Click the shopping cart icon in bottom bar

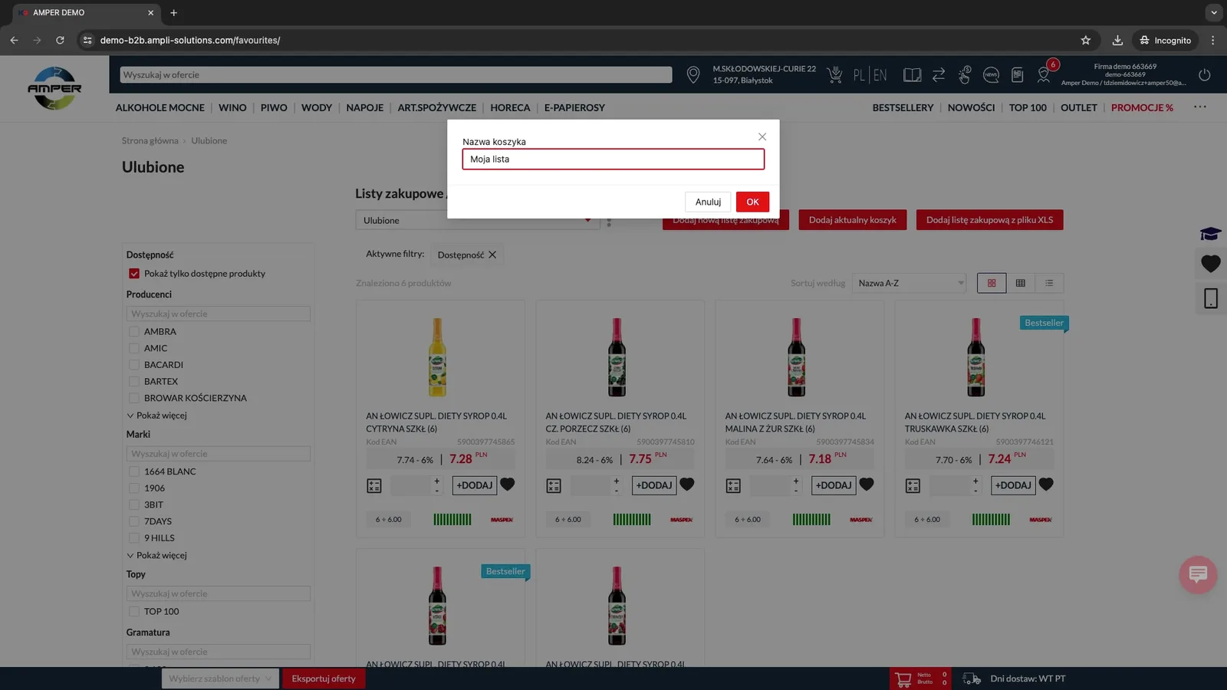pyautogui.click(x=903, y=678)
